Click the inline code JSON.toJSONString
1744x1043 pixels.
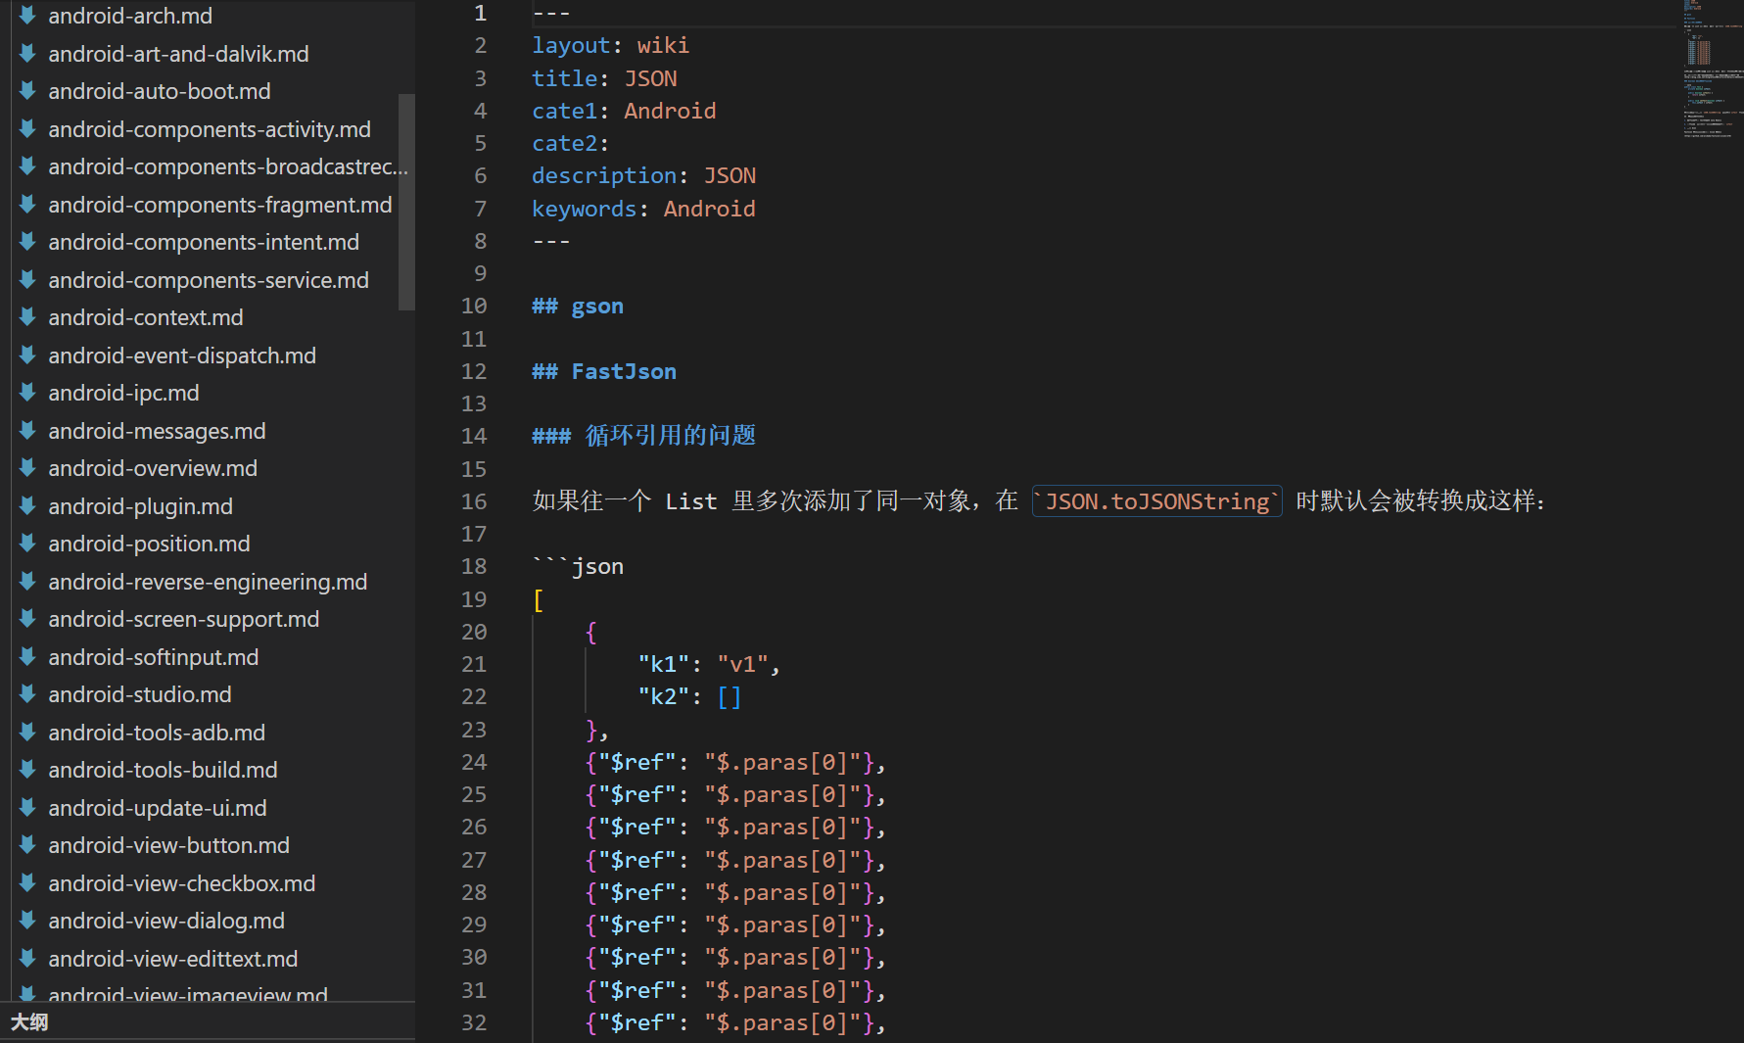1156,501
